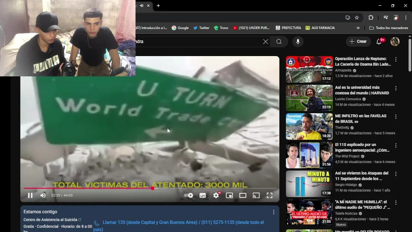Open the FAVELAS de BRASIL thumbnail
Screen dimensions: 412x232
(309, 126)
